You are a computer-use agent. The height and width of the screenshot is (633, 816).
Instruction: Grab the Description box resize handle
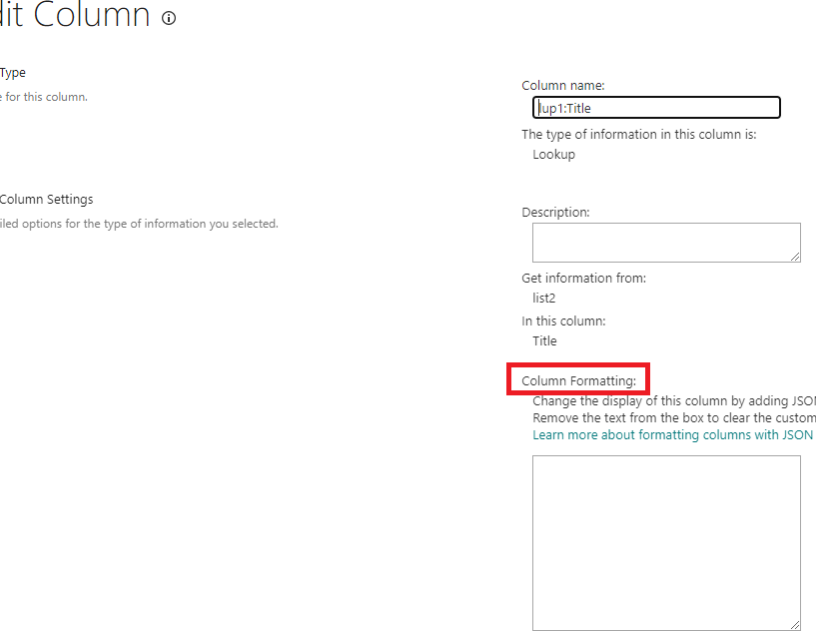click(x=795, y=257)
